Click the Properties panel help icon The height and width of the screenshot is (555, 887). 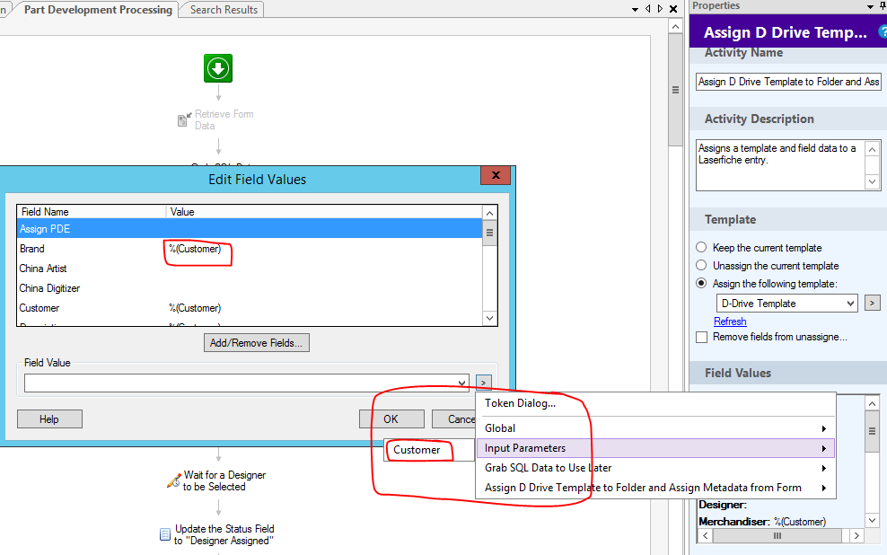pyautogui.click(x=883, y=32)
